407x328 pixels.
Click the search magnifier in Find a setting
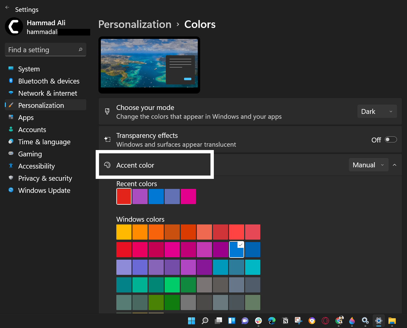point(80,50)
